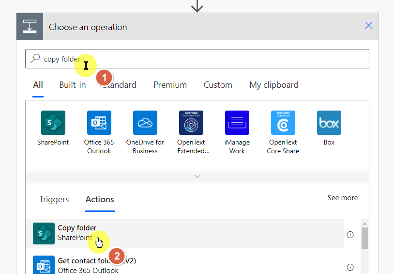The image size is (394, 274).
Task: Select the Office 365 Outlook connector icon
Action: pos(99,123)
